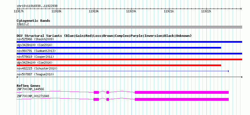This screenshot has width=250, height=115.
Task: Click the large last exon of NM_144566
Action: click(182, 92)
